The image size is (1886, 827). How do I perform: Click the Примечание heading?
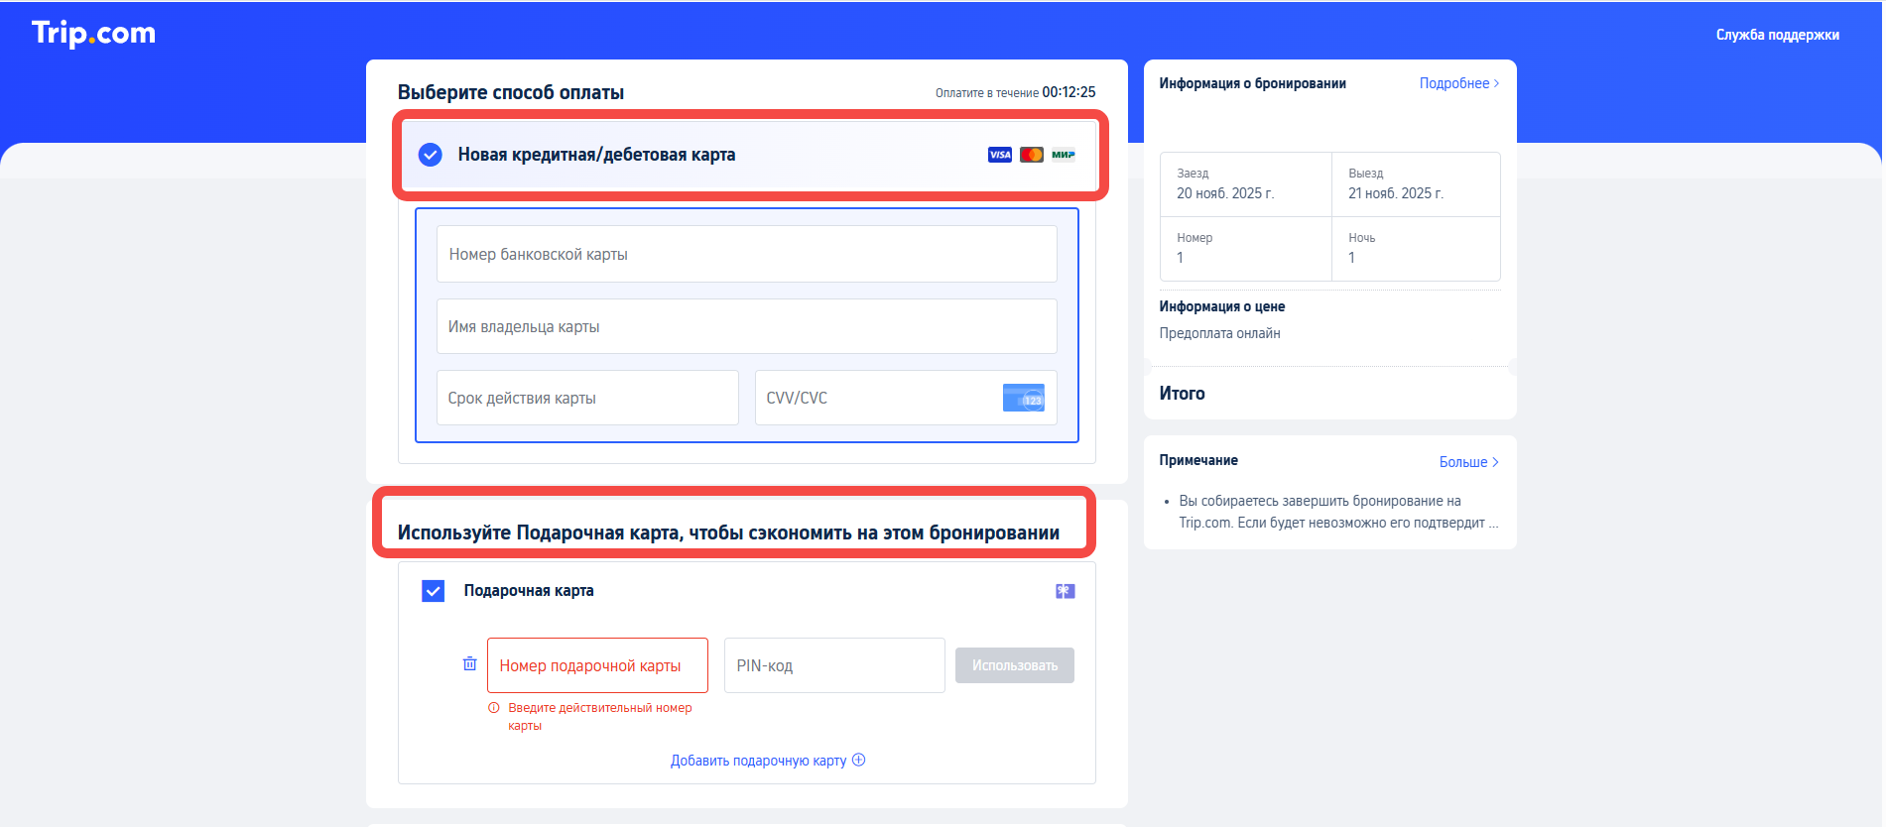pyautogui.click(x=1198, y=460)
